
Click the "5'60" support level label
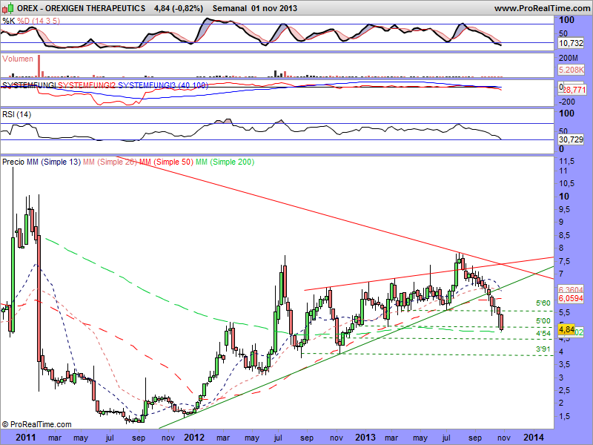click(543, 303)
